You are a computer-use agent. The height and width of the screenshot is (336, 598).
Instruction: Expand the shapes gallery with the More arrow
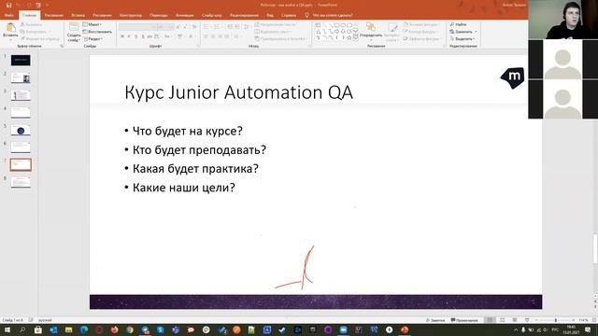[355, 38]
